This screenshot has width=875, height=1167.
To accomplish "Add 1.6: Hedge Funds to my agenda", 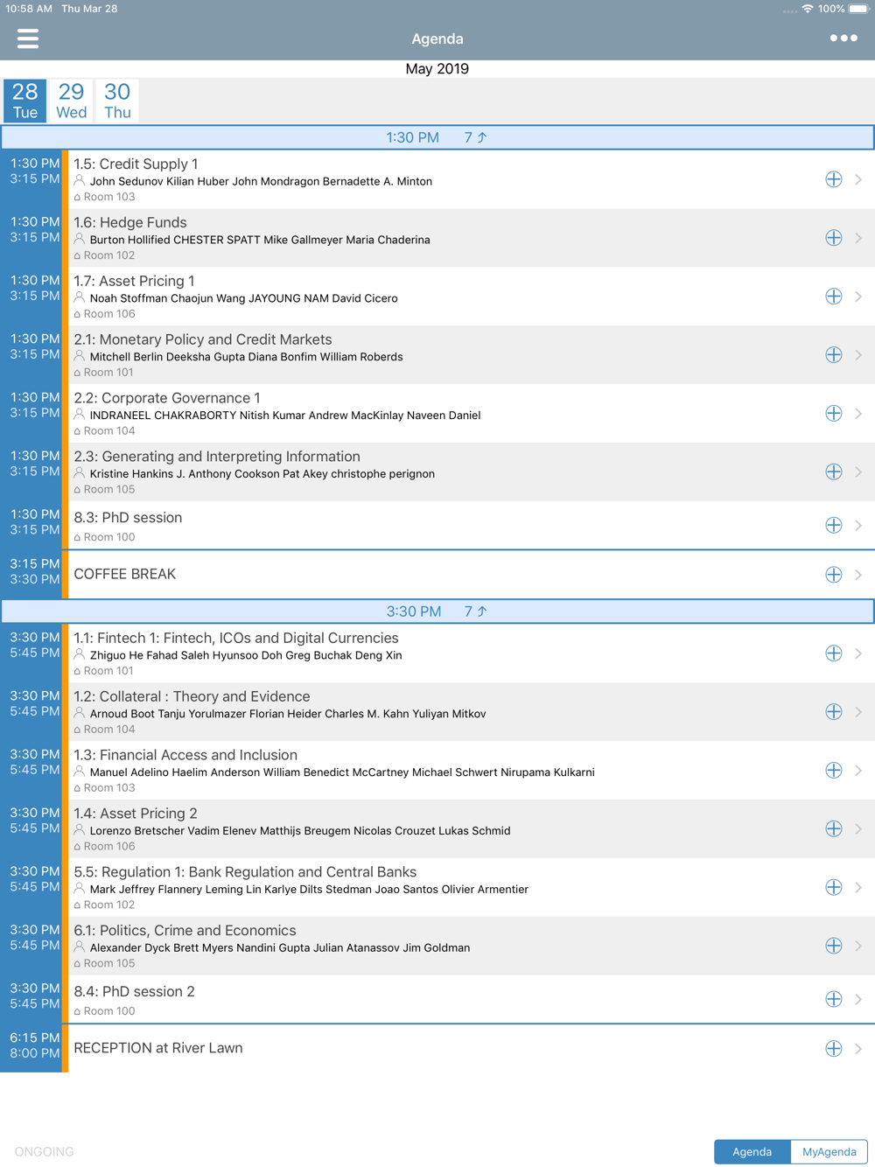I will tap(834, 238).
